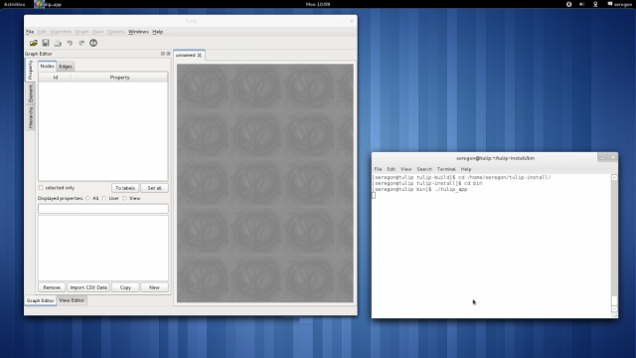Click the terminal title bar text

(495, 158)
